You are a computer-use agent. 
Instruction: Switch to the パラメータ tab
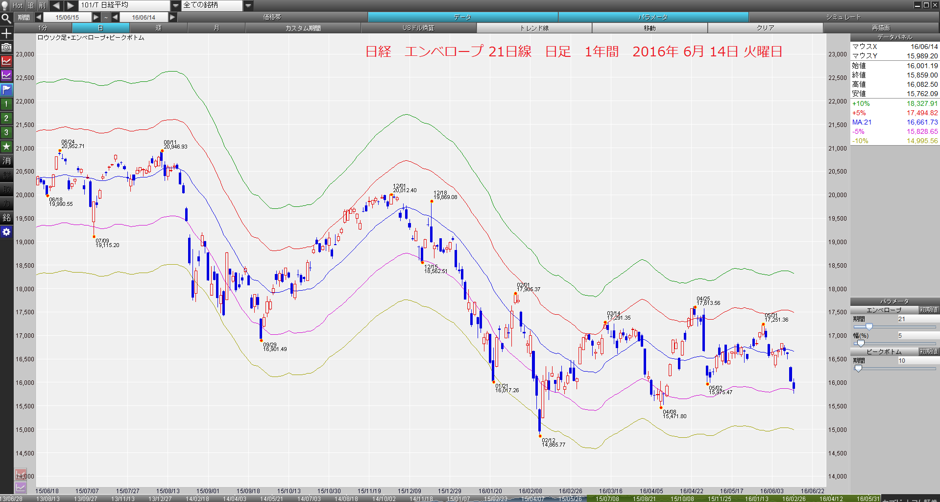[653, 17]
